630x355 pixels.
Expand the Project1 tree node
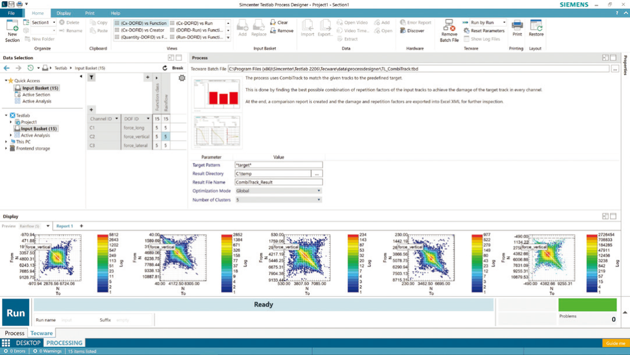(11, 122)
